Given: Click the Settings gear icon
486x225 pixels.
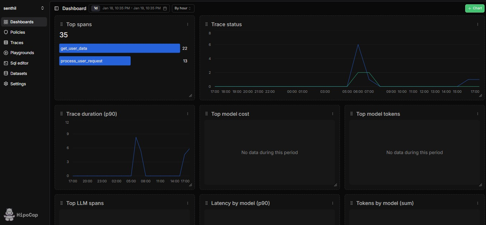Looking at the screenshot, I should click(x=6, y=84).
